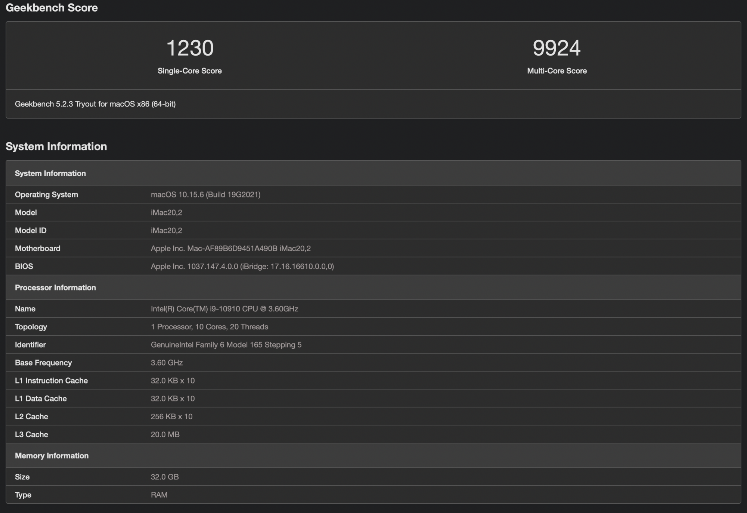747x513 pixels.
Task: Click the memory Size 32.0 GB value
Action: point(165,477)
